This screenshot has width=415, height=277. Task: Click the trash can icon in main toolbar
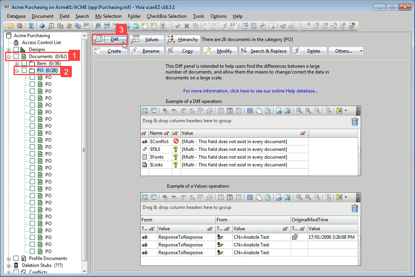[163, 26]
